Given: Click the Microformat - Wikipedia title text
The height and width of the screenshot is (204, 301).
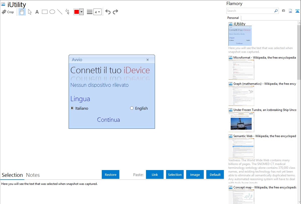Looking at the screenshot, I should (x=265, y=58).
